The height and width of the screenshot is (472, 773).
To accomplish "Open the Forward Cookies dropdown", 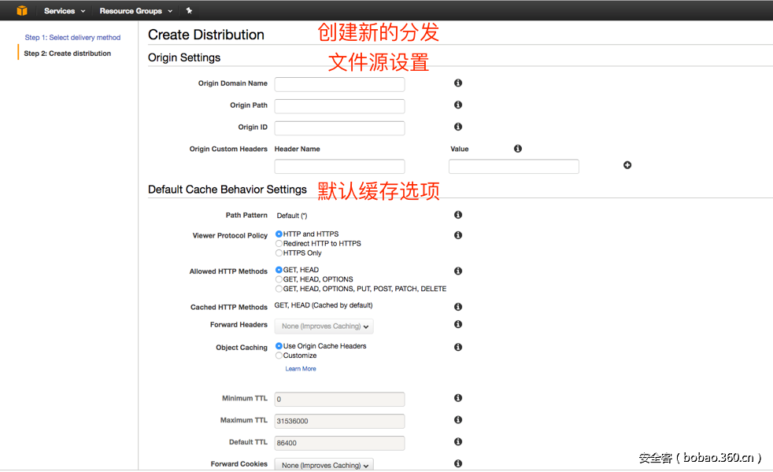I will click(x=324, y=463).
